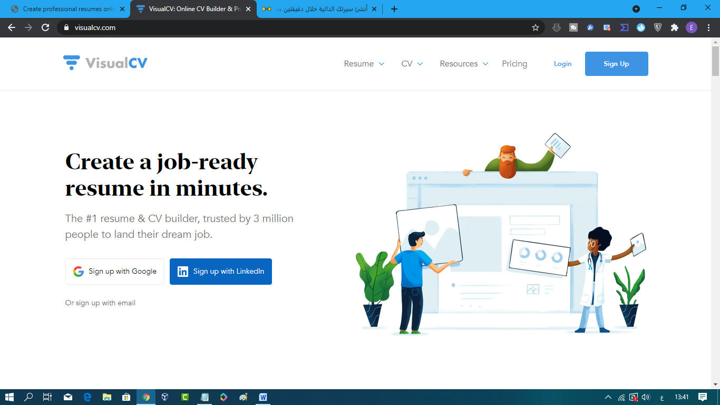
Task: Expand the Resources menu
Action: (464, 64)
